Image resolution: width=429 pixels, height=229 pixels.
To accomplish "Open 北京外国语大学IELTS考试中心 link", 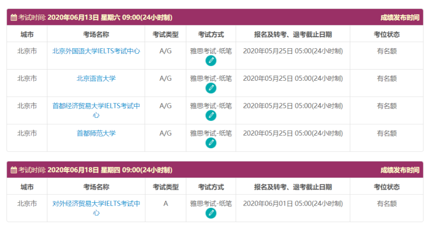I will (x=96, y=51).
